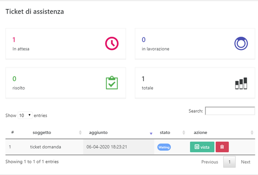Click the Search input field
The image size is (258, 175).
point(230,111)
